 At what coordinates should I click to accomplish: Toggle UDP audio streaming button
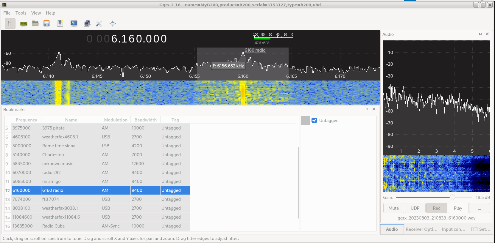(x=415, y=208)
